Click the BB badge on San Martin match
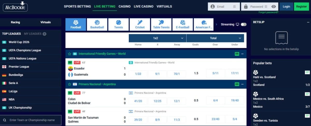 tap(70, 112)
